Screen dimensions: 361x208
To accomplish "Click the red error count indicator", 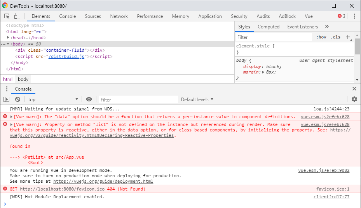I will [342, 16].
